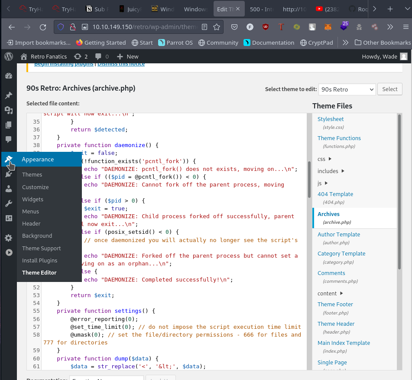
Task: Open gear icon in sidebar
Action: point(9,238)
